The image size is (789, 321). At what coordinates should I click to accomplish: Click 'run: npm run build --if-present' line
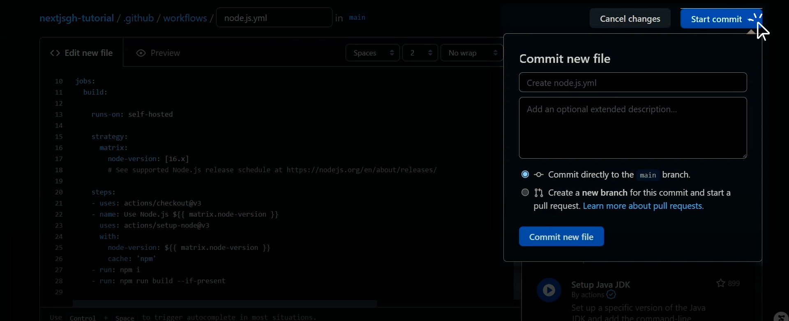point(158,281)
